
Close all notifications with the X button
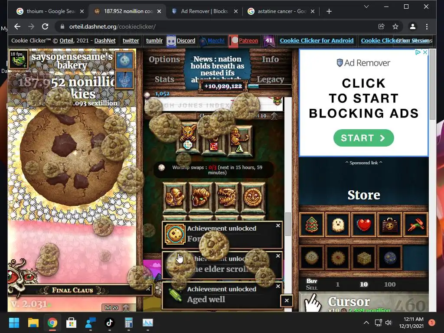pos(287,301)
